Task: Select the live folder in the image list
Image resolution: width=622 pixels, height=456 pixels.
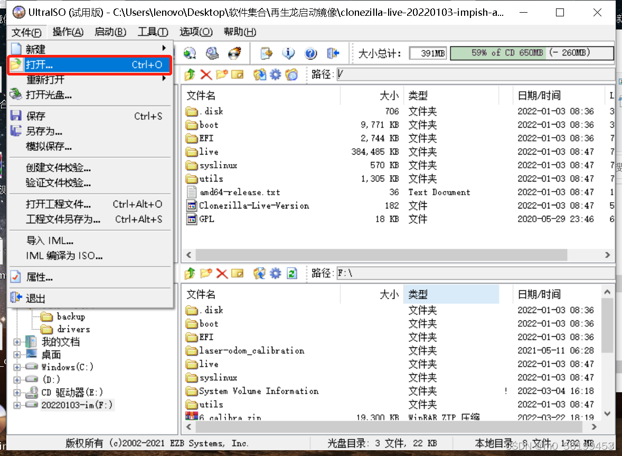Action: click(x=202, y=152)
